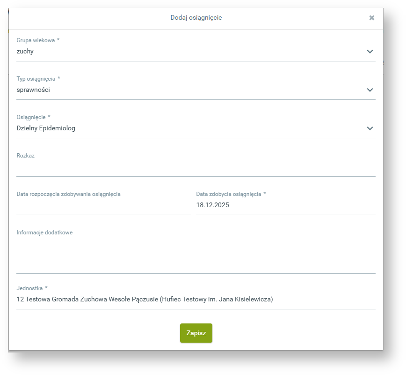
Task: Expand the Typ osiągnięcia selector
Action: [196, 90]
